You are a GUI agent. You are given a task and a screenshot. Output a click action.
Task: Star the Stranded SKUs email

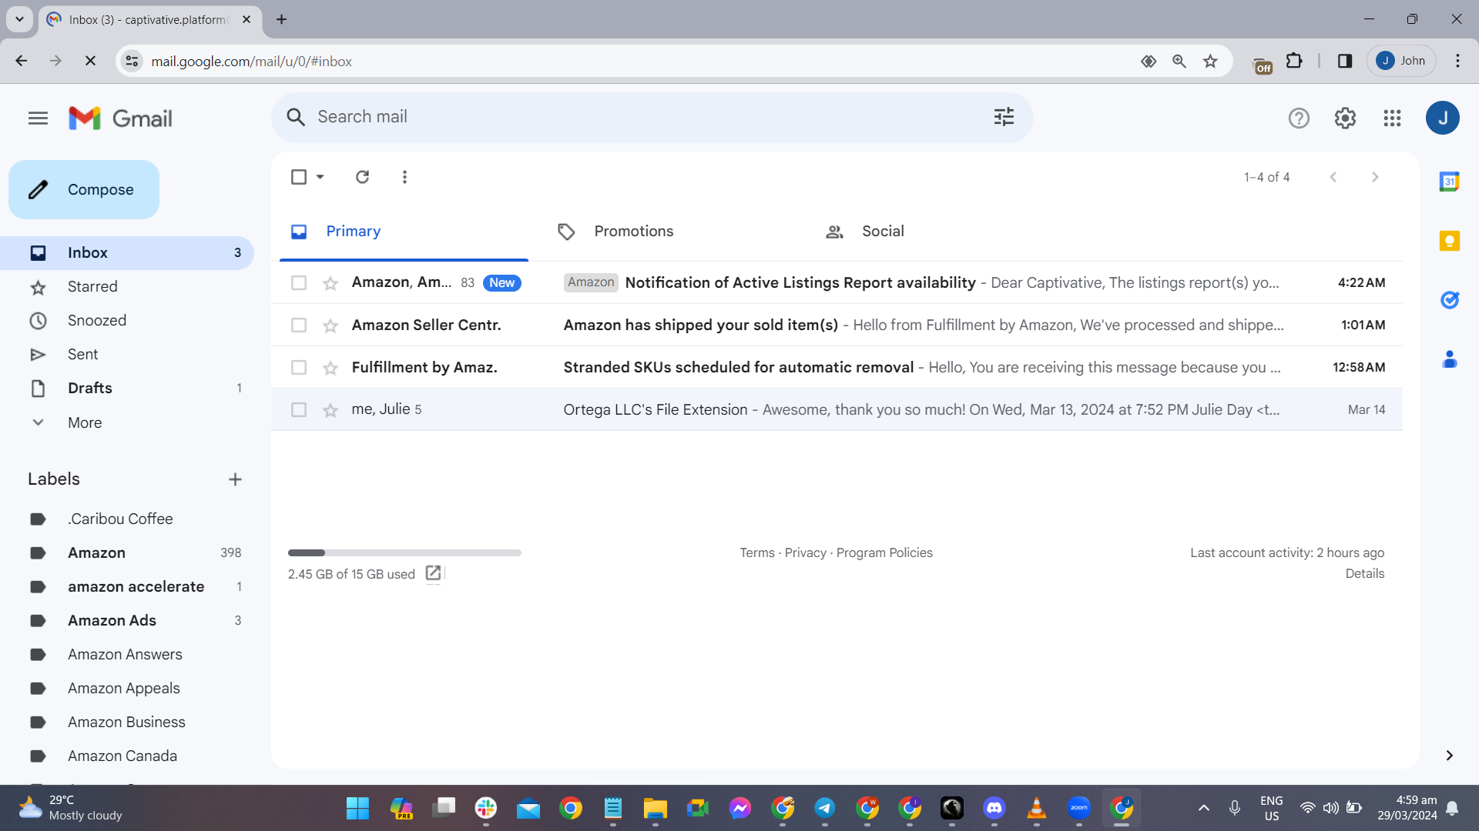click(x=330, y=368)
